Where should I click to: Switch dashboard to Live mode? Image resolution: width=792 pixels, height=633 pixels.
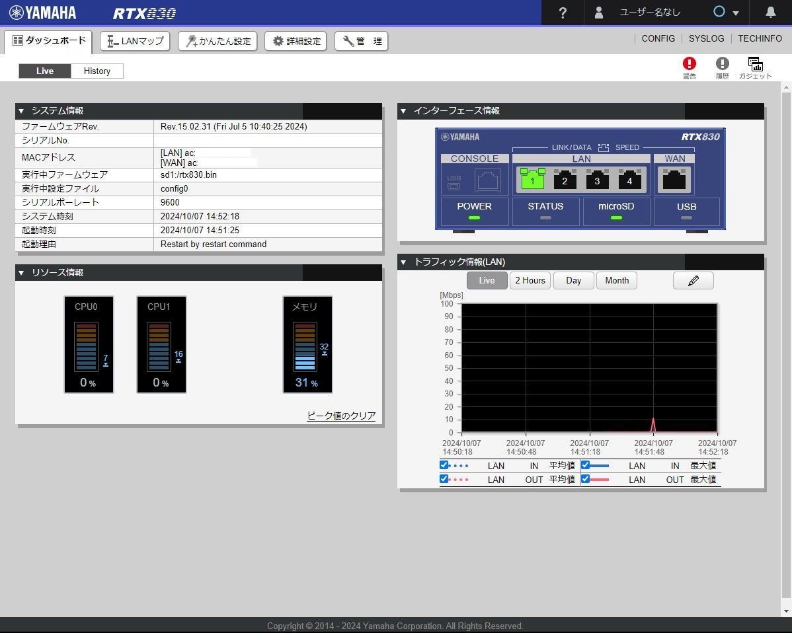coord(45,71)
